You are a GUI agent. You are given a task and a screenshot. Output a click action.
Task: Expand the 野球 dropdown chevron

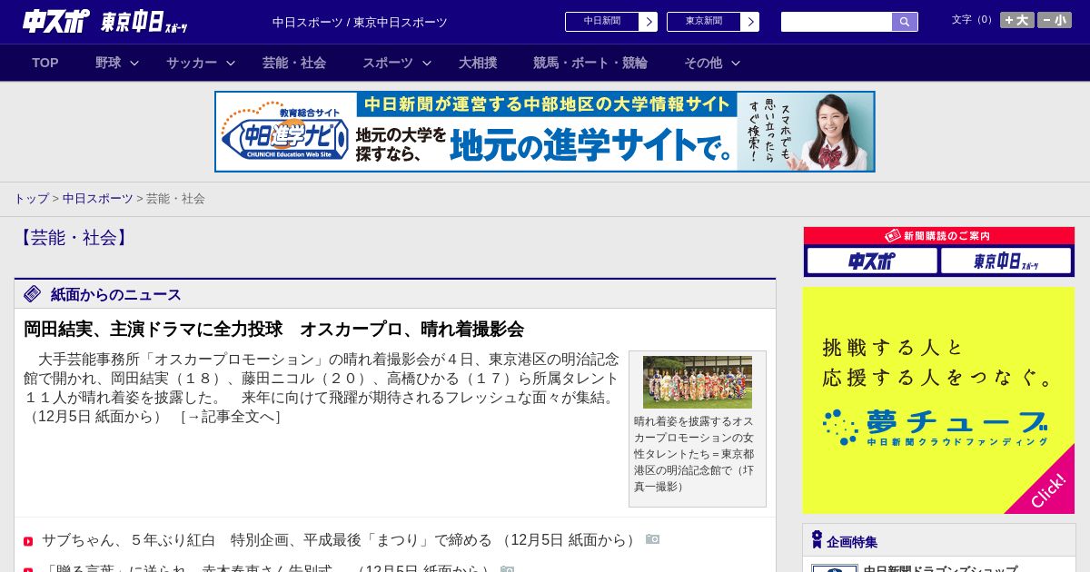(134, 63)
